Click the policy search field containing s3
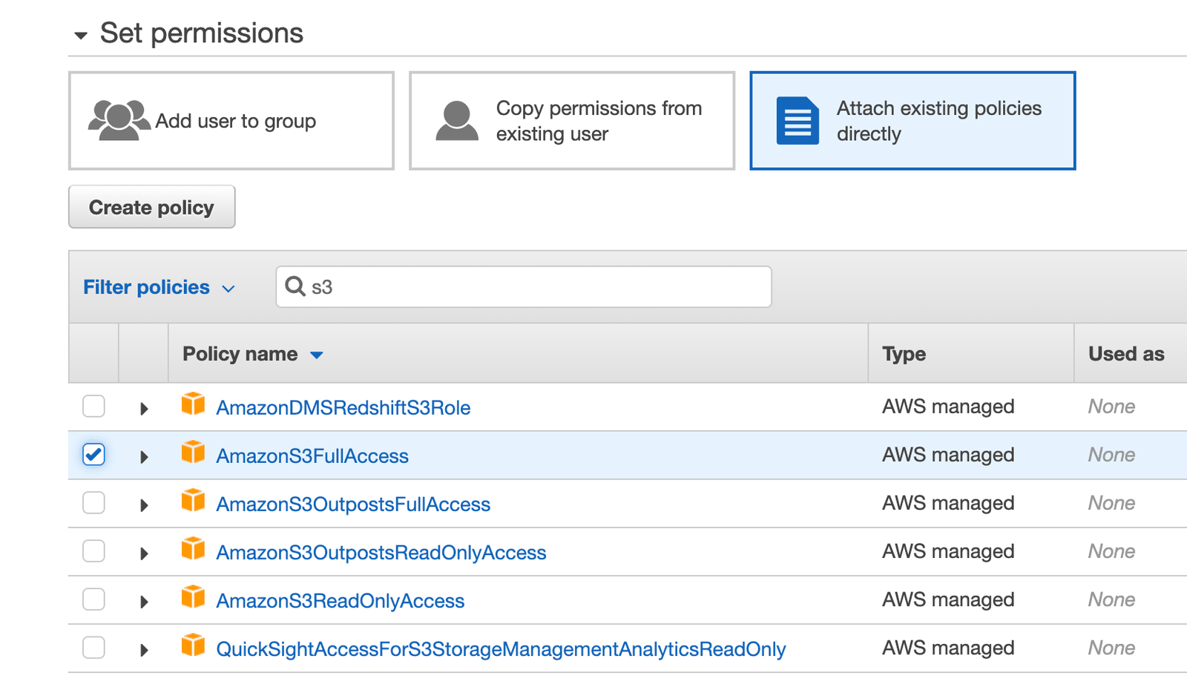1187x690 pixels. click(524, 287)
